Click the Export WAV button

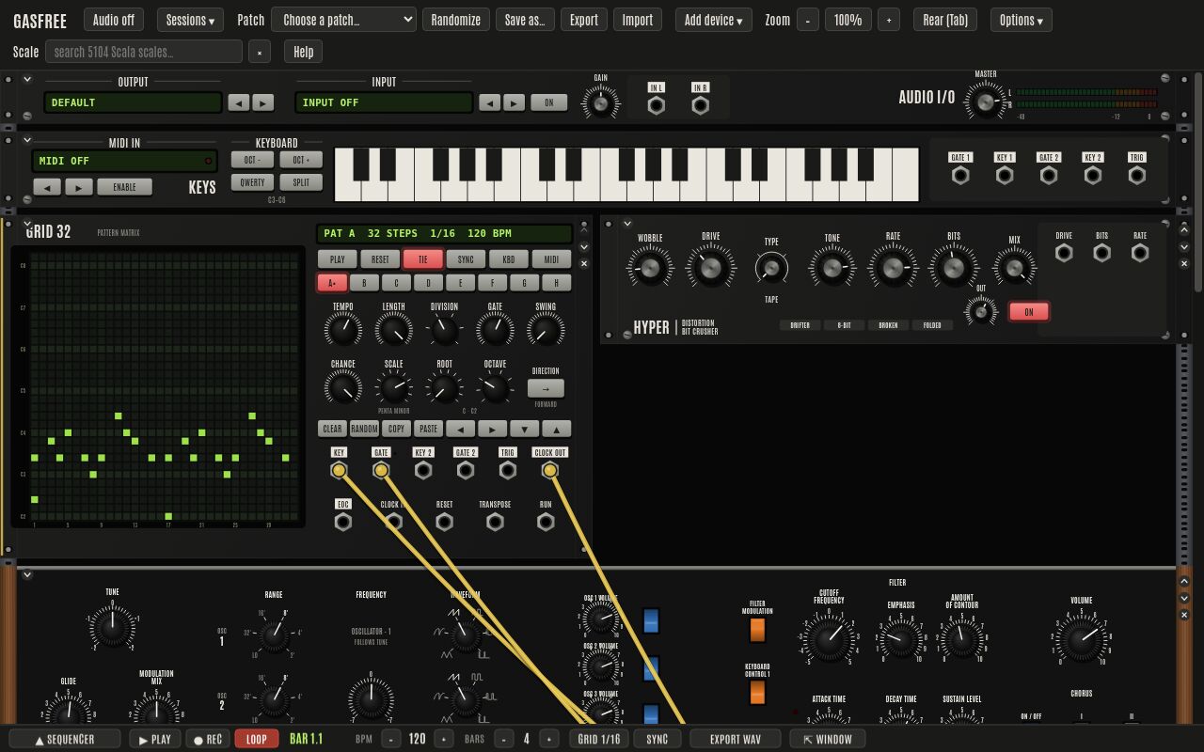[x=736, y=739]
